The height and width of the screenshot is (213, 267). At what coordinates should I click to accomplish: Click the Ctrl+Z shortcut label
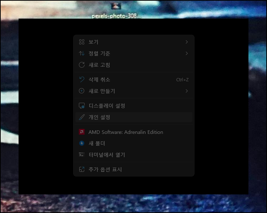coord(182,80)
